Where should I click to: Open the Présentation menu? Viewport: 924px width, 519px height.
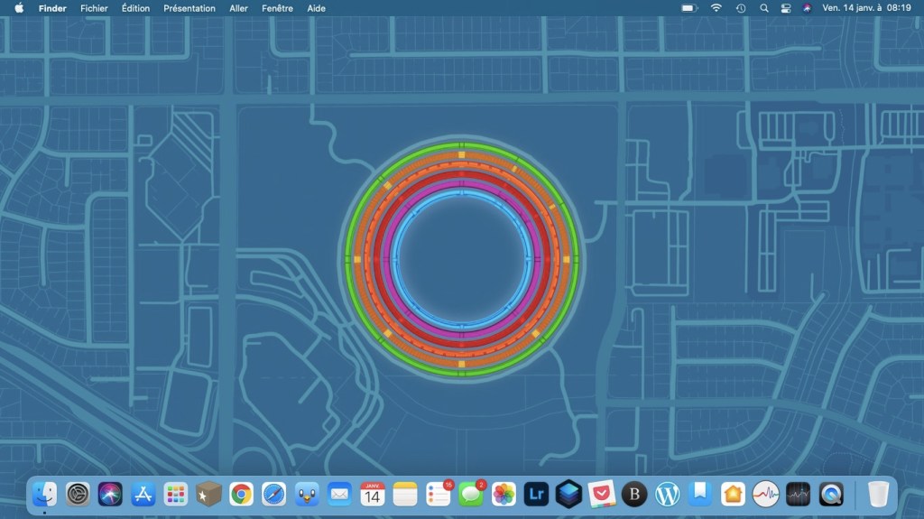(x=189, y=8)
